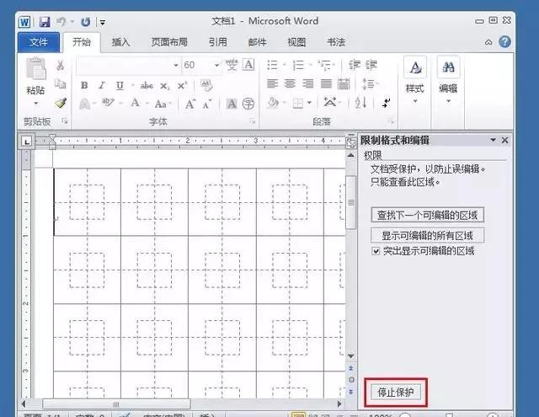539x417 pixels.
Task: Toggle Underline formatting
Action: (x=120, y=85)
